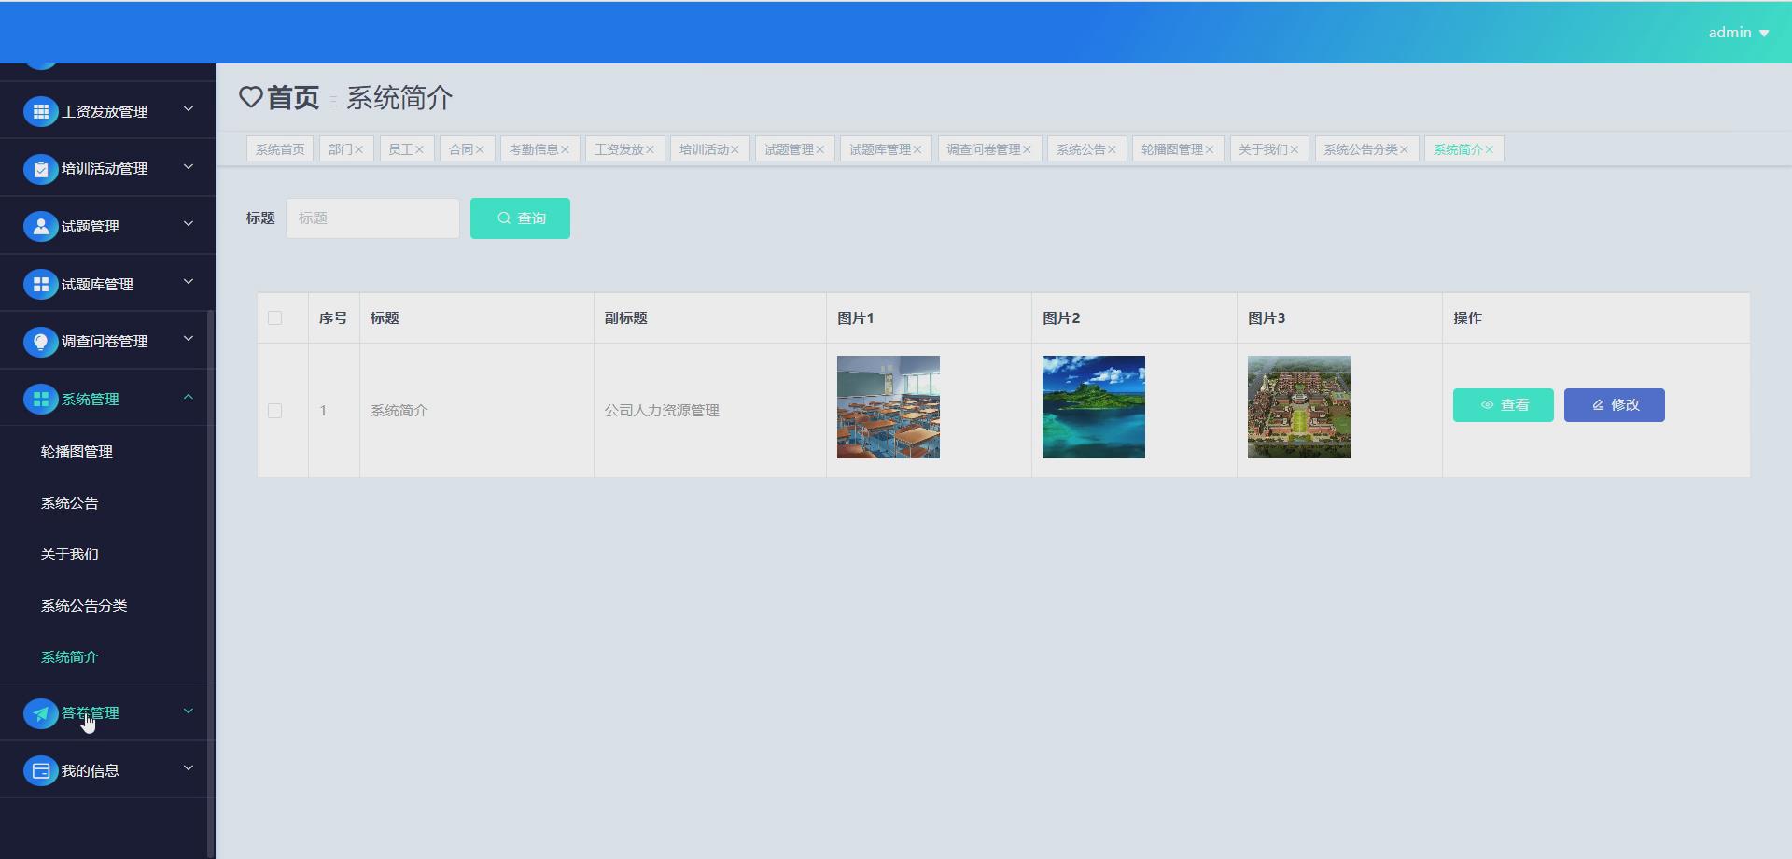This screenshot has height=859, width=1792.
Task: Open the admin account dropdown
Action: pyautogui.click(x=1738, y=31)
